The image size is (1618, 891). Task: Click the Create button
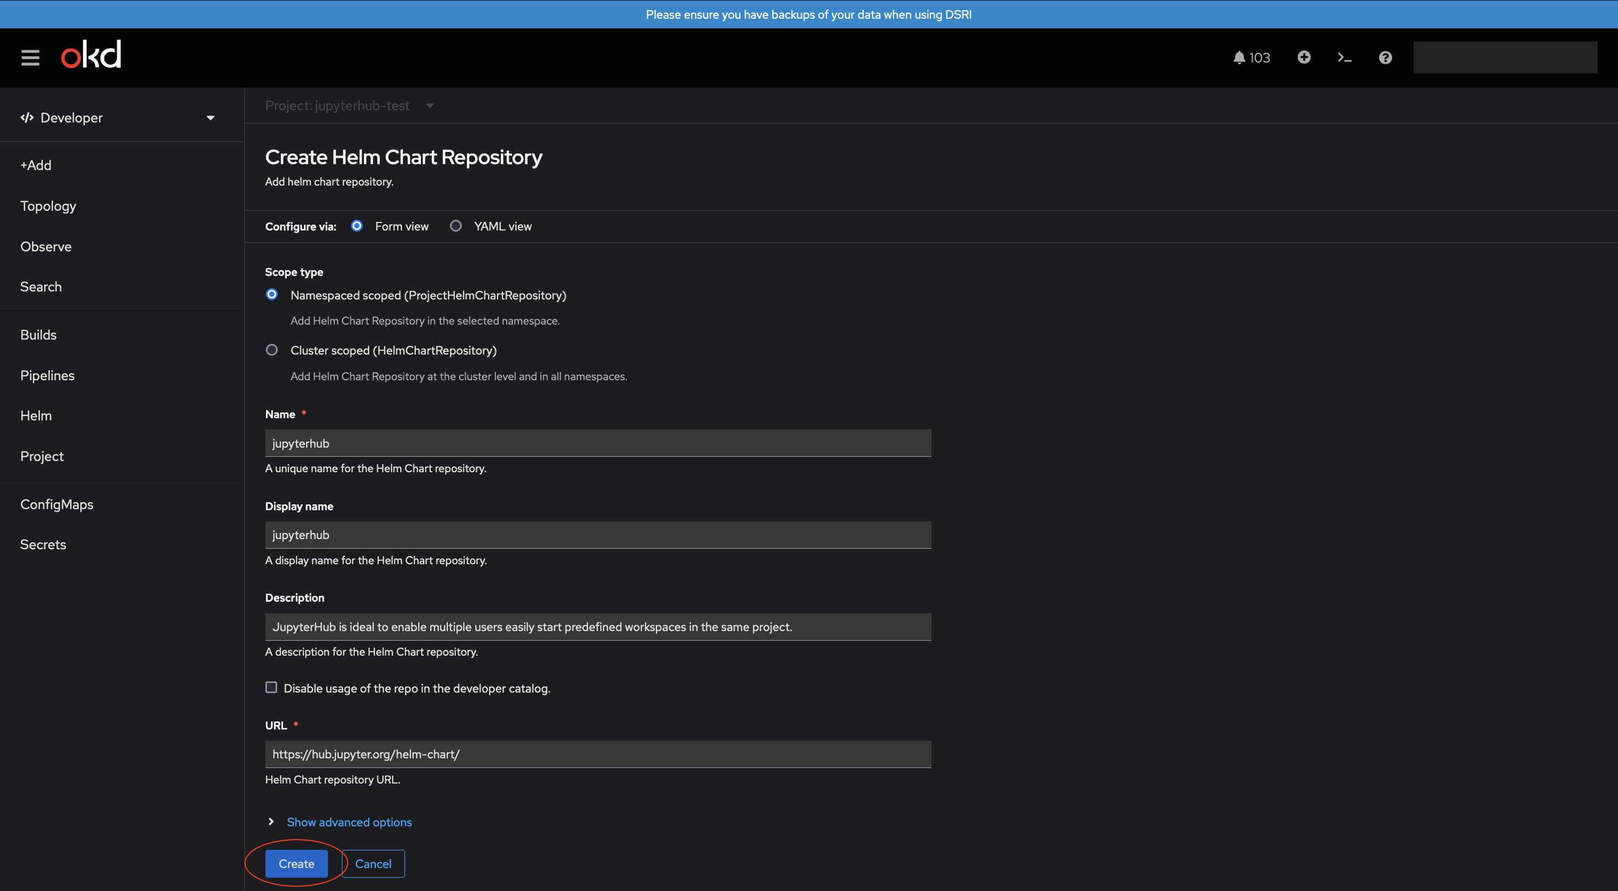click(296, 863)
